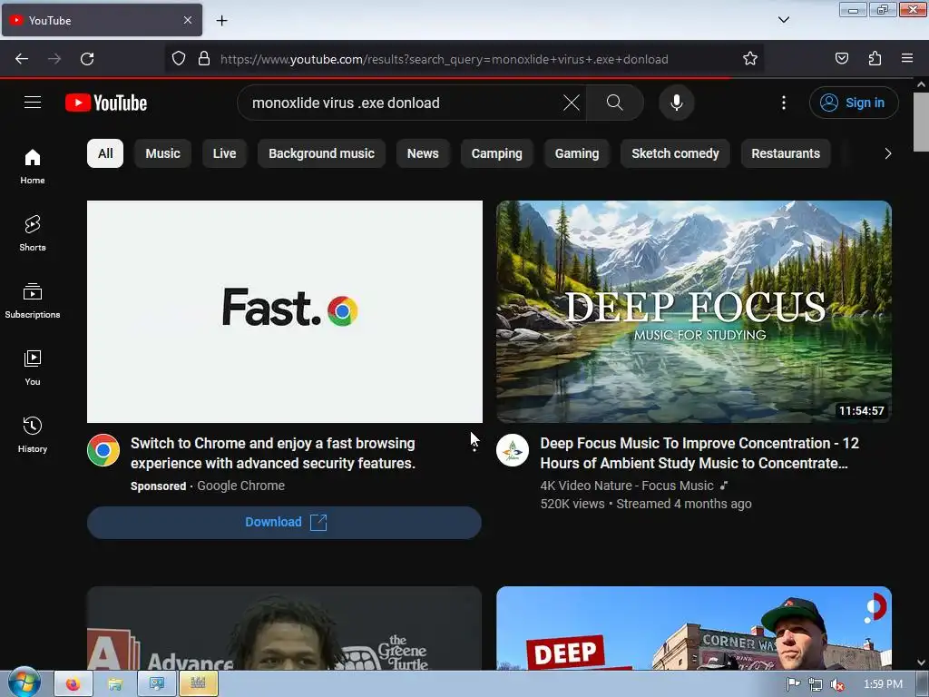This screenshot has height=697, width=929.
Task: Open YouTube hamburger guide menu
Action: click(x=33, y=103)
